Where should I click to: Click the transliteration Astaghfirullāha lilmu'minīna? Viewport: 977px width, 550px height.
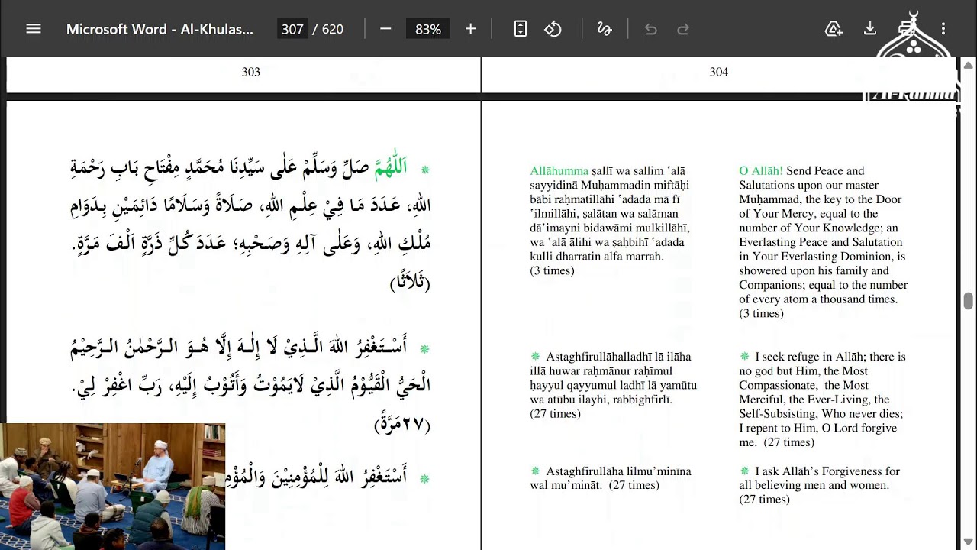pyautogui.click(x=618, y=471)
